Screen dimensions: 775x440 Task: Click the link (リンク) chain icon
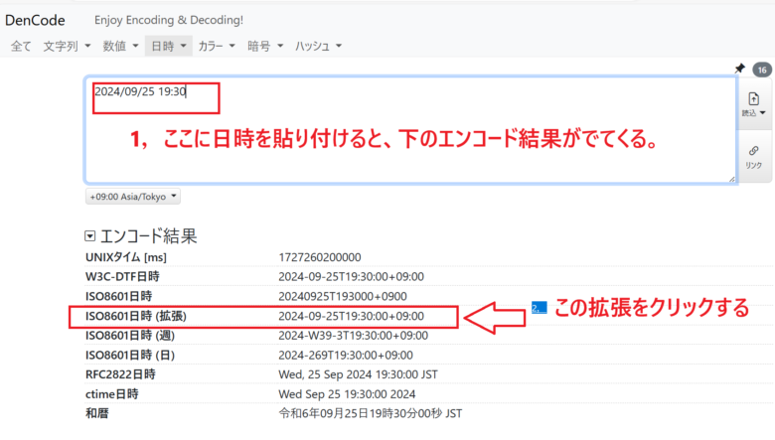(753, 155)
